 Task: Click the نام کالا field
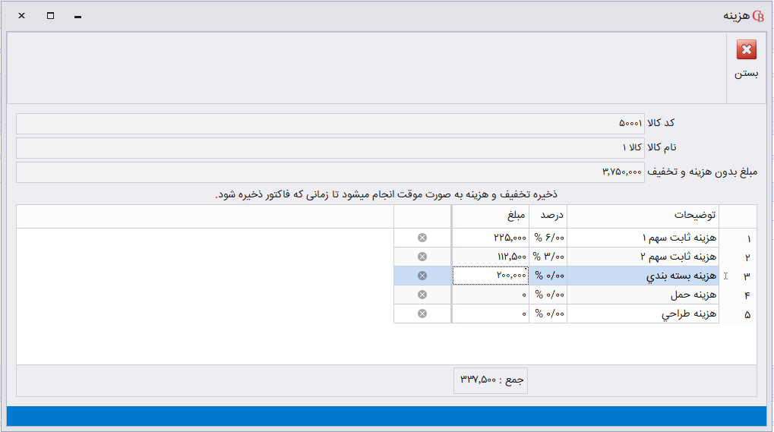click(x=330, y=147)
